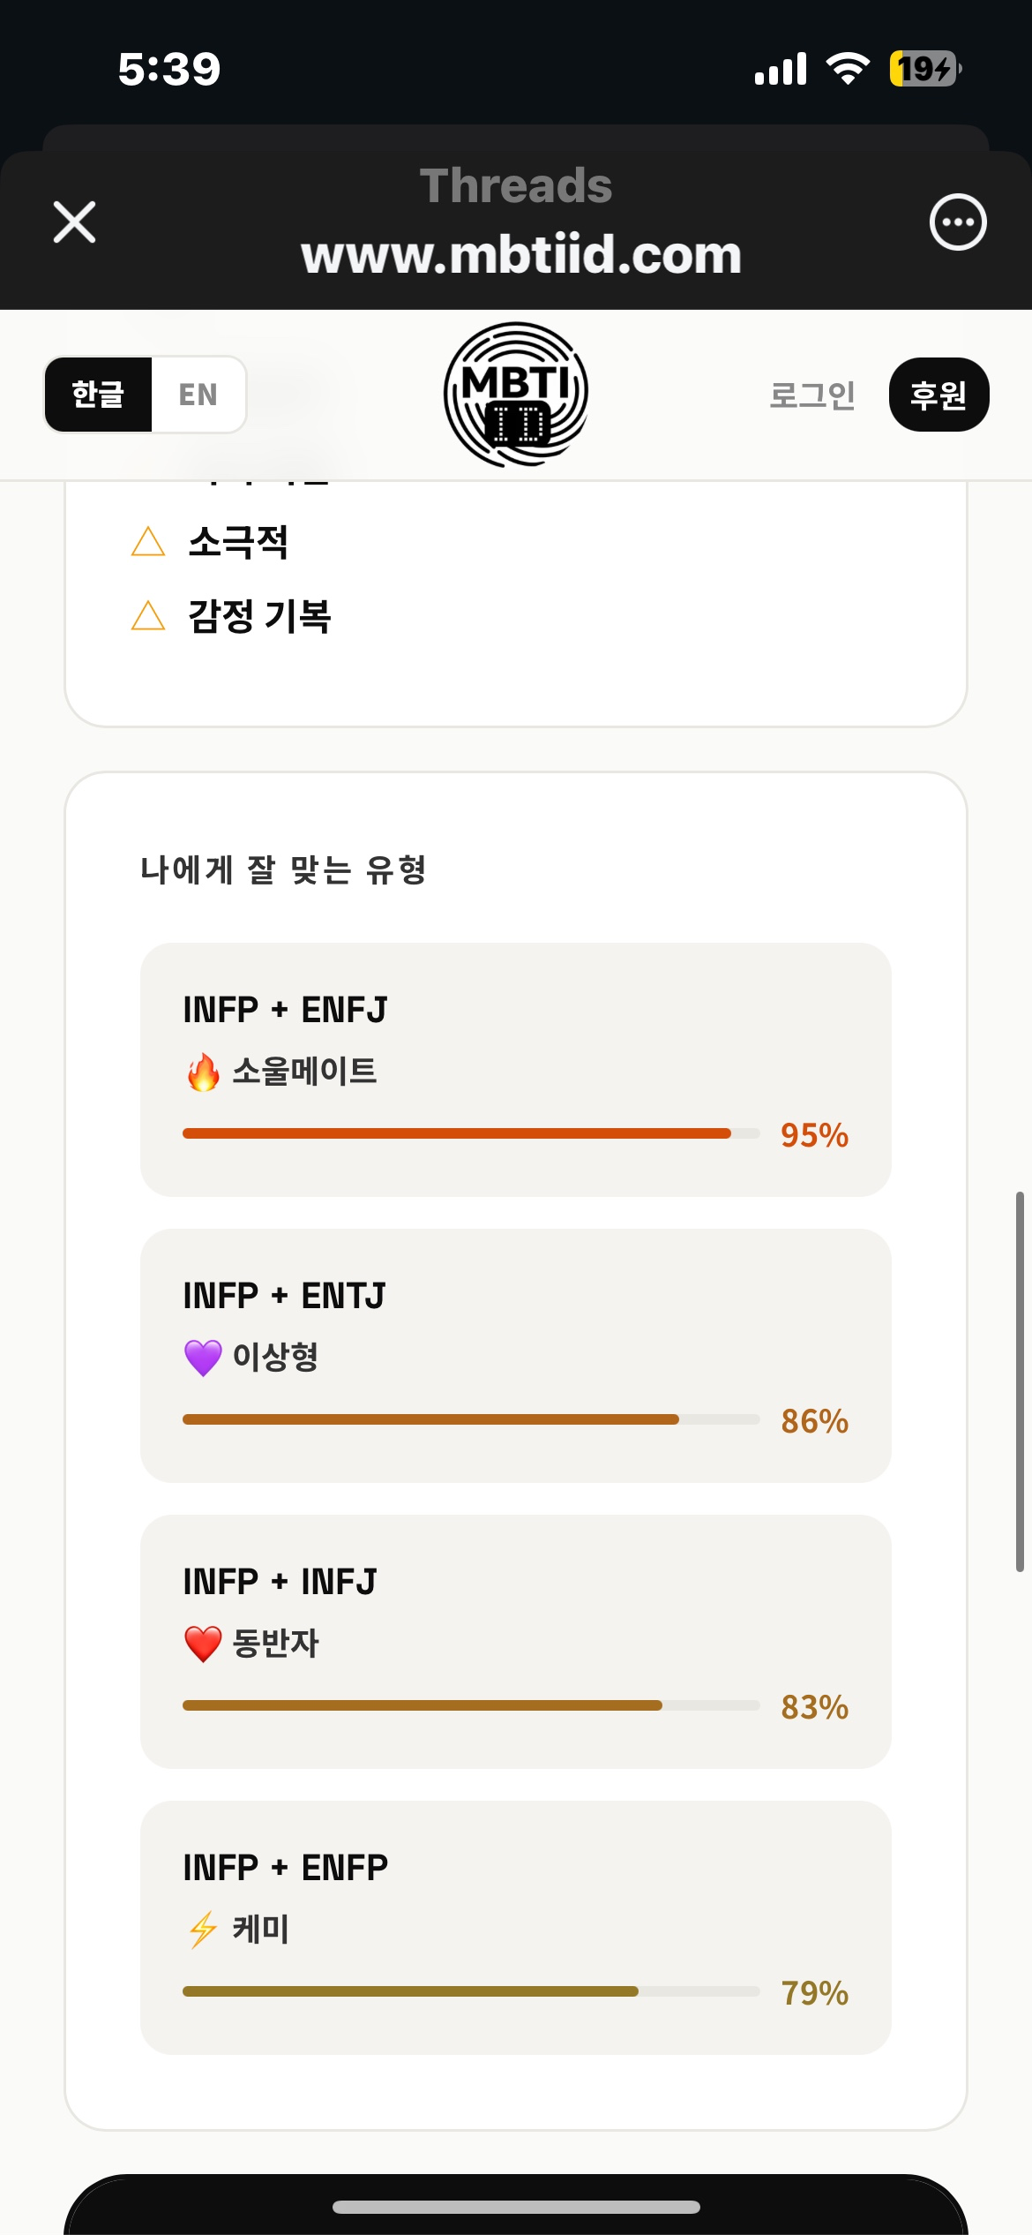Tap the MBTI ID logo
This screenshot has width=1032, height=2235.
click(x=516, y=395)
